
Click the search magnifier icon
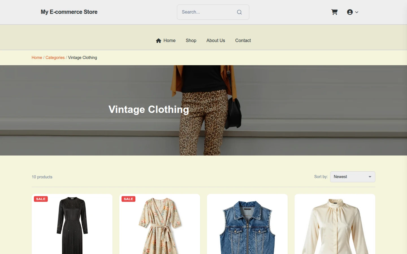239,12
